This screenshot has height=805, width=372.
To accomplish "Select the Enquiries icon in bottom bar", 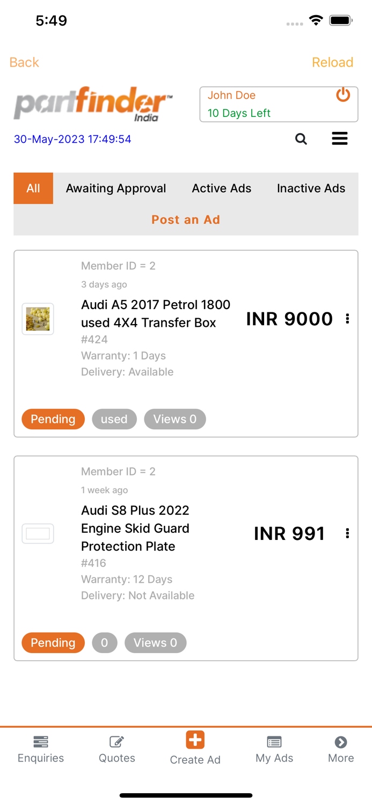I will point(40,749).
